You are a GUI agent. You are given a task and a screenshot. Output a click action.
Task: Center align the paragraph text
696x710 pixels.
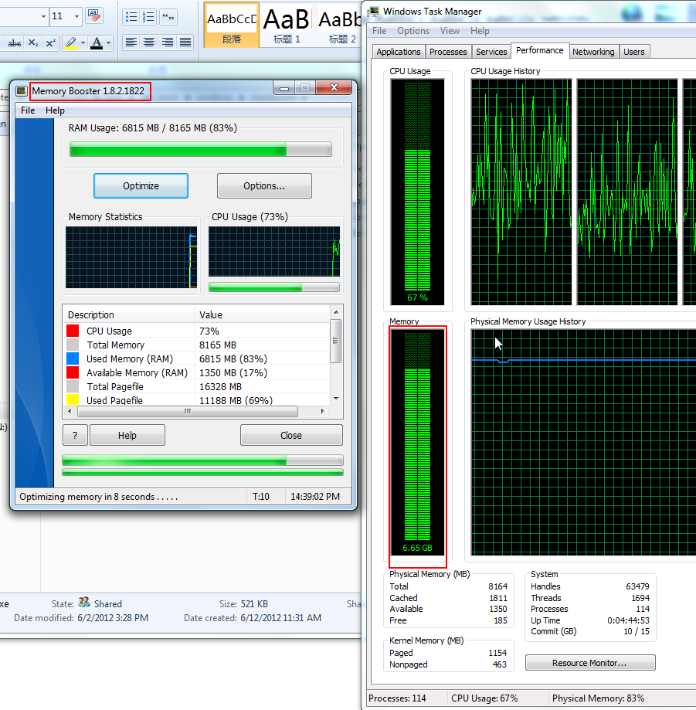click(149, 42)
